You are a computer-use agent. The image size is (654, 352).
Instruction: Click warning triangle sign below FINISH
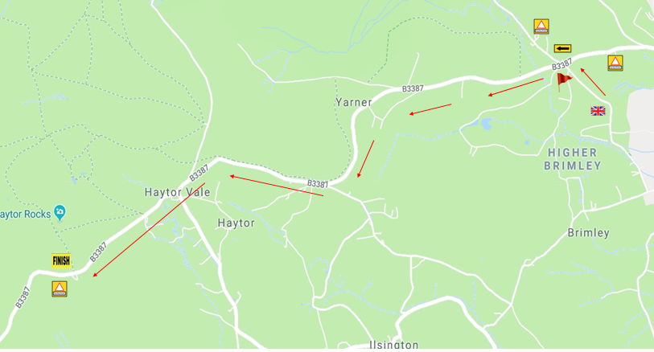[60, 289]
